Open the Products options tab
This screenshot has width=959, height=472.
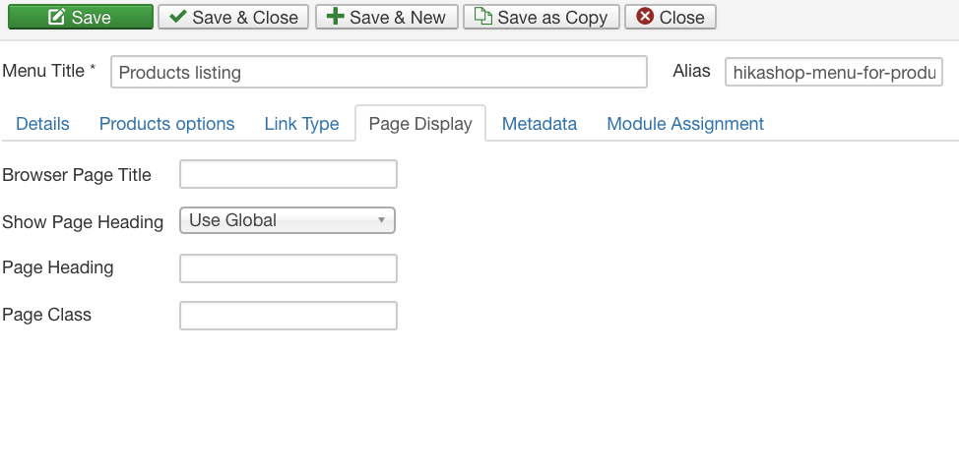(x=166, y=124)
